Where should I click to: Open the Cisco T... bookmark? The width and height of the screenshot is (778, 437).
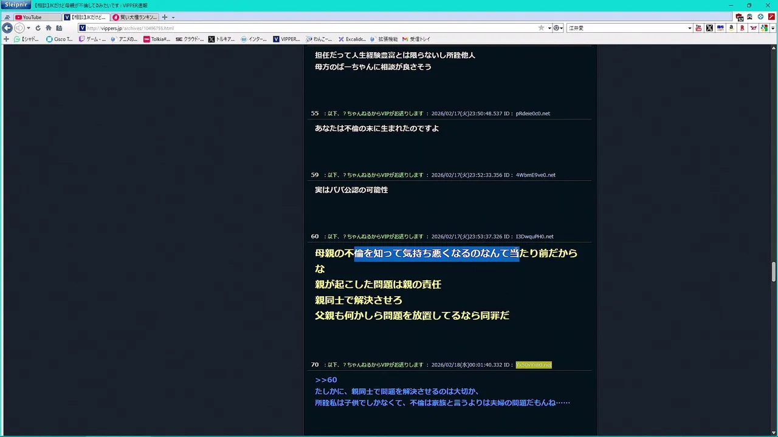pos(60,39)
